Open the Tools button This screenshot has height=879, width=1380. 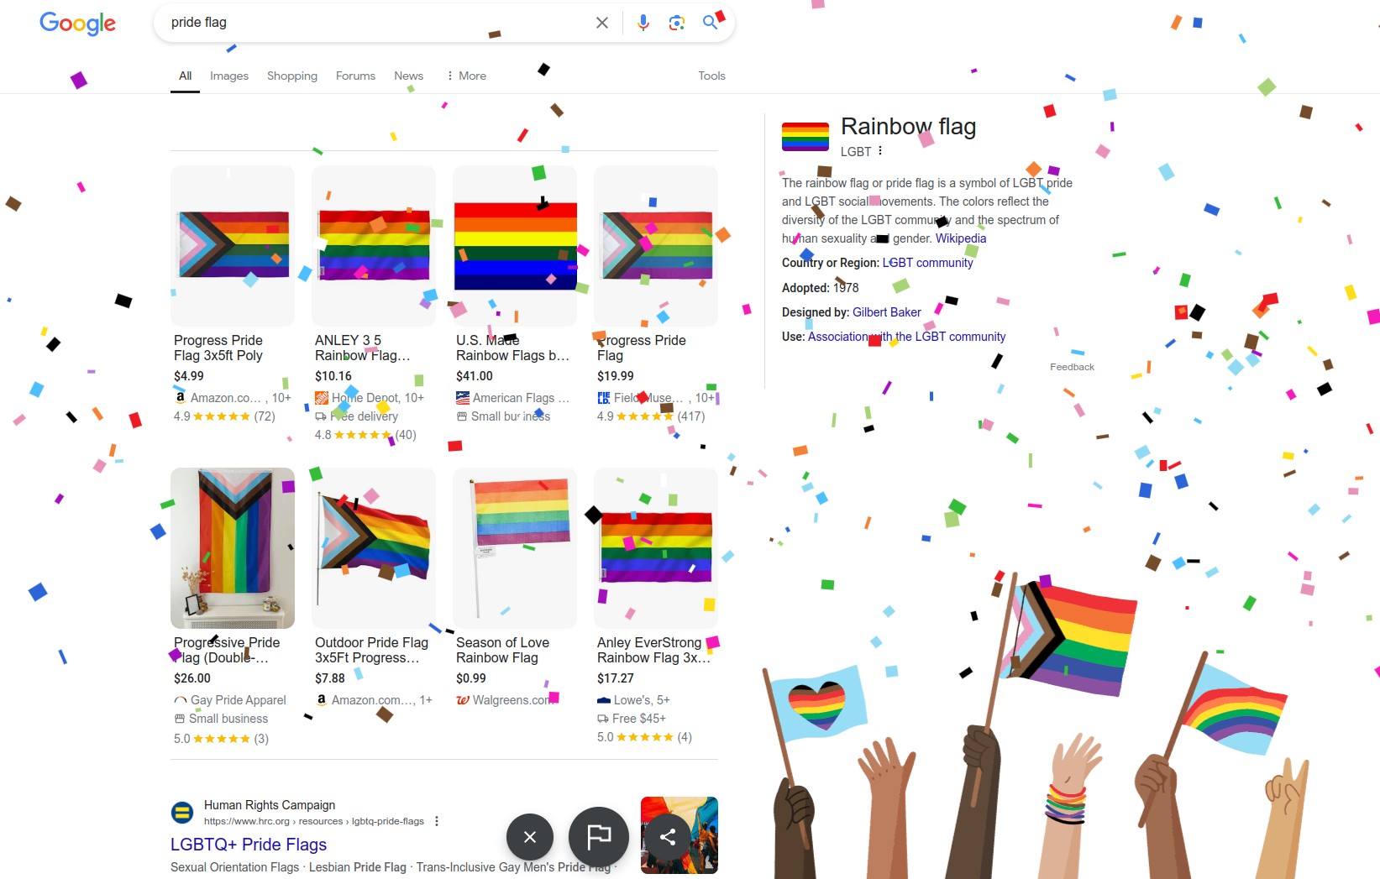pos(711,76)
